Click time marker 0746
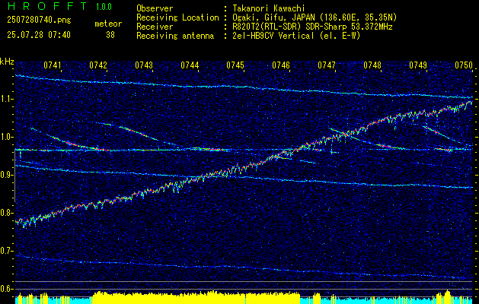This screenshot has width=479, height=304. click(281, 65)
